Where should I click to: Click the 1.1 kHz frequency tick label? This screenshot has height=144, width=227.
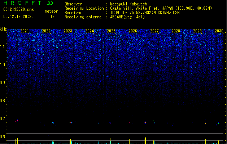(3, 47)
